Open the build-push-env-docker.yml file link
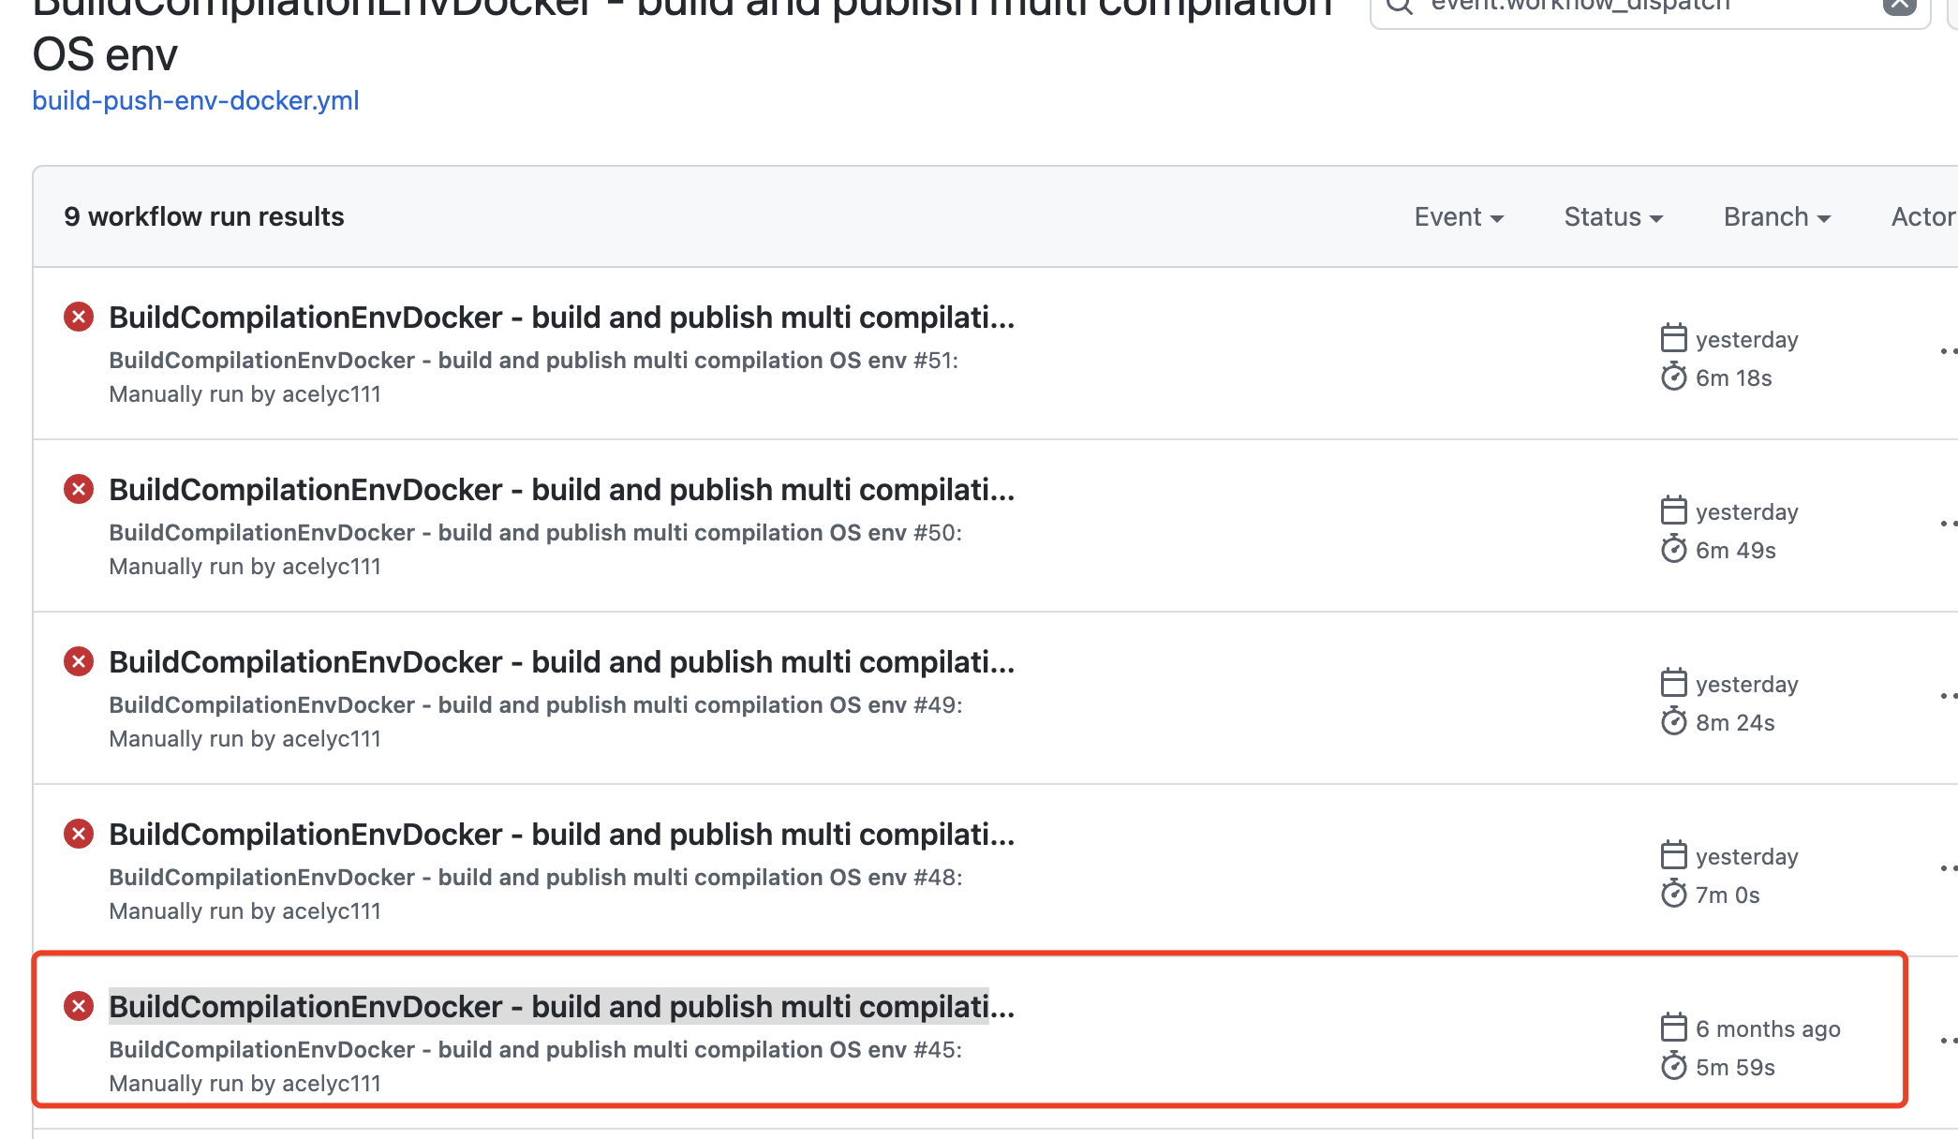Viewport: 1958px width, 1139px height. coord(195,100)
